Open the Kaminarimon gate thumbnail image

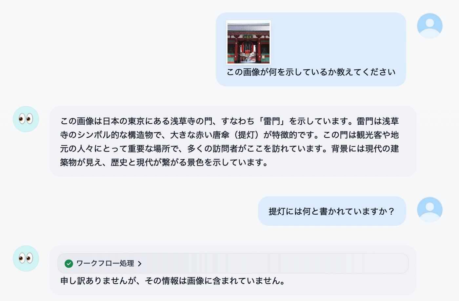(249, 43)
